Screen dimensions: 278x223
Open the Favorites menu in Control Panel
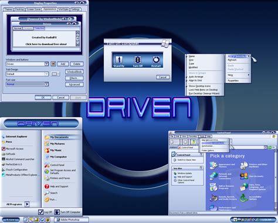tap(193, 137)
